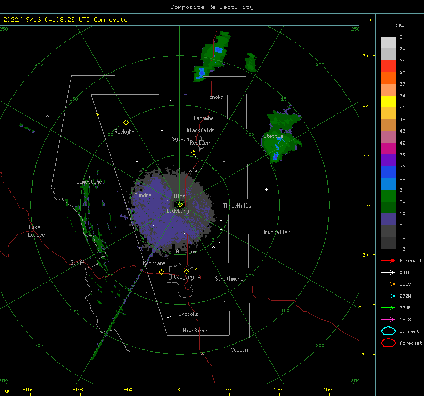Click the yellow diamond above Calgary label
Viewport: 424px width, 396px height.
click(x=186, y=271)
